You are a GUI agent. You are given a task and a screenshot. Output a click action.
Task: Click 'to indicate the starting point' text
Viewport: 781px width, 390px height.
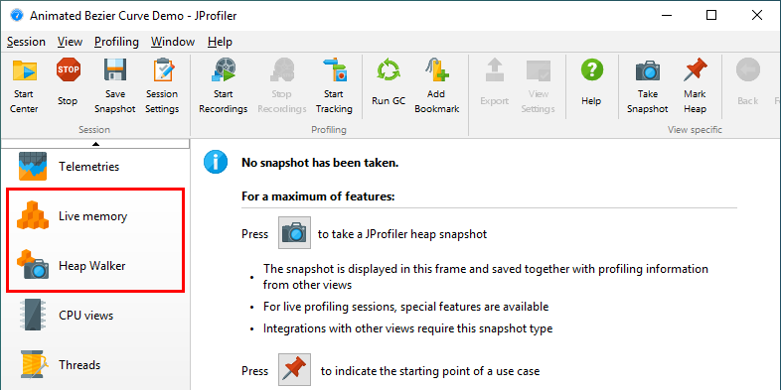[430, 371]
